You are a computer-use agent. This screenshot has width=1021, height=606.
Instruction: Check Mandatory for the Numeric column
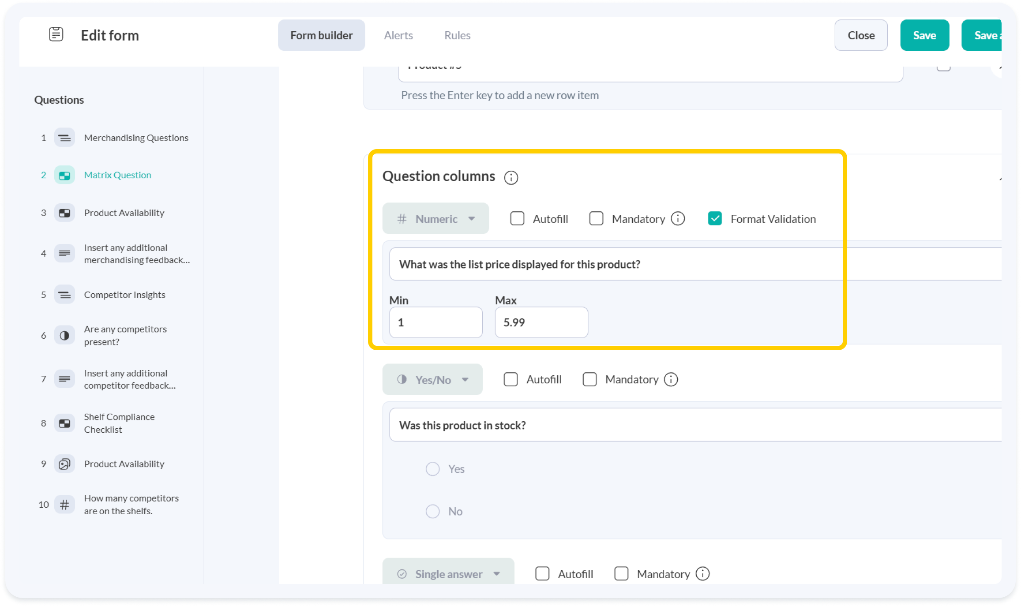pos(596,218)
